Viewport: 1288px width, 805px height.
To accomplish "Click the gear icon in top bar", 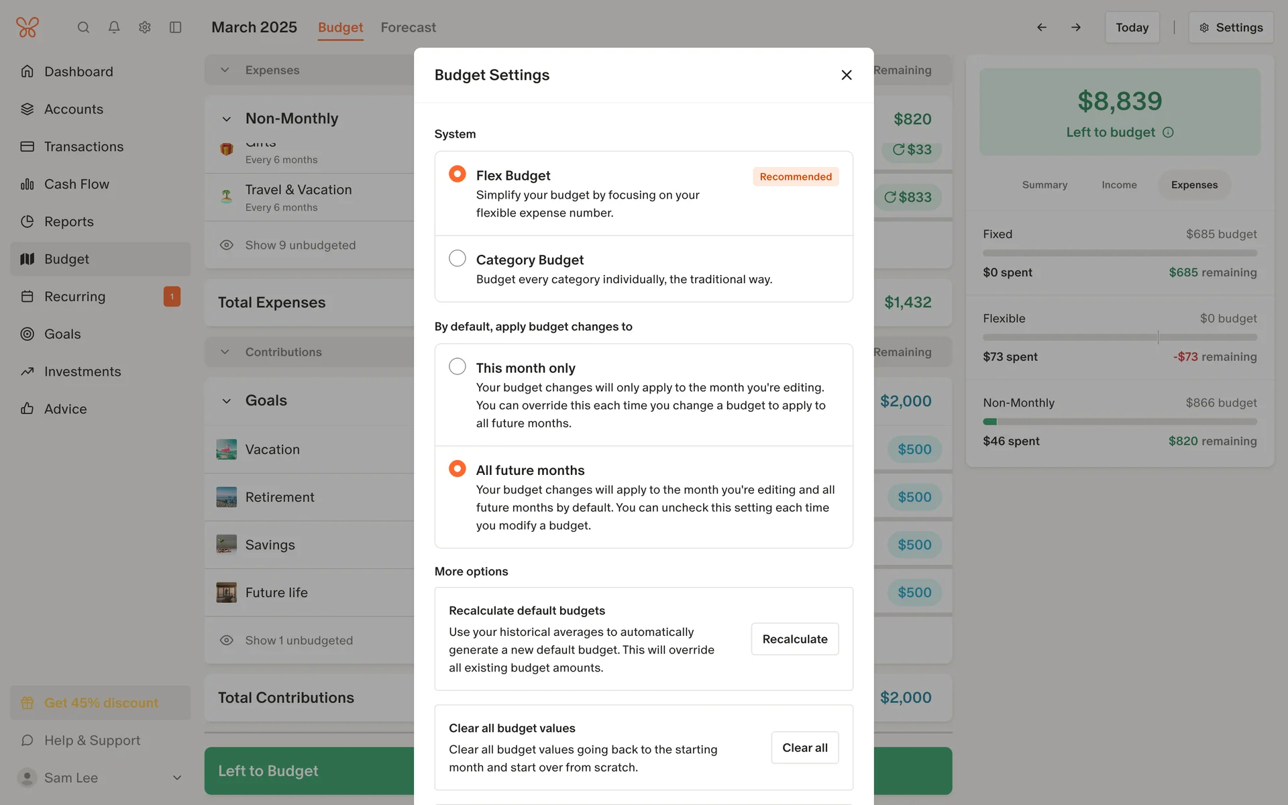I will click(x=145, y=28).
